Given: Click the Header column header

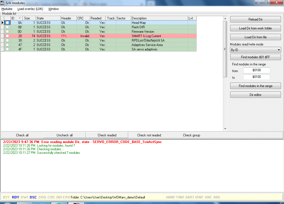Looking at the screenshot, I should [69, 18].
